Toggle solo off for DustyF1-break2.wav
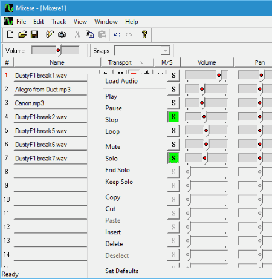This screenshot has height=279, width=272. click(x=173, y=117)
